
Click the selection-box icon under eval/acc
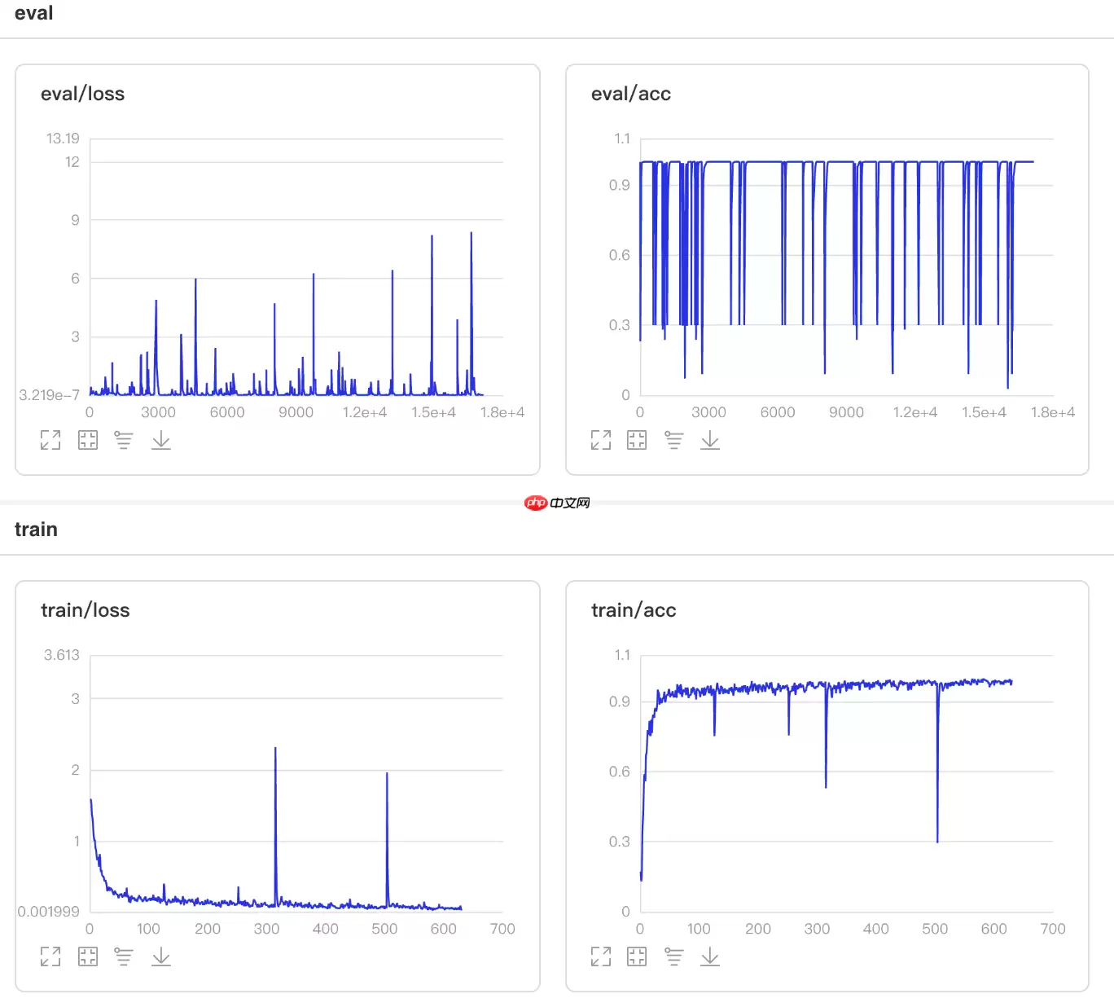[637, 441]
